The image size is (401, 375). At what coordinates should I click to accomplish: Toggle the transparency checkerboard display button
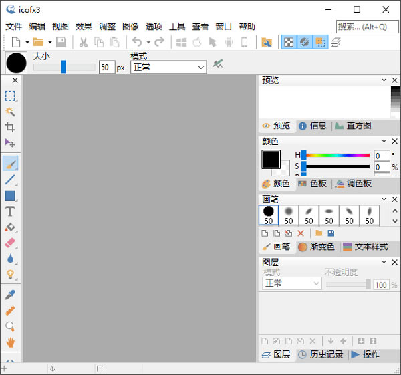click(288, 42)
